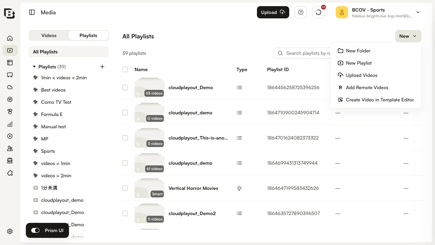Choose Create Video in Template Editor

coord(376,100)
